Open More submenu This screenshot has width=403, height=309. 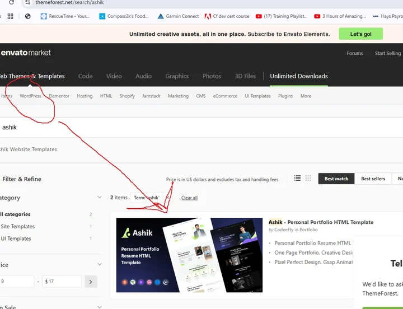[306, 96]
